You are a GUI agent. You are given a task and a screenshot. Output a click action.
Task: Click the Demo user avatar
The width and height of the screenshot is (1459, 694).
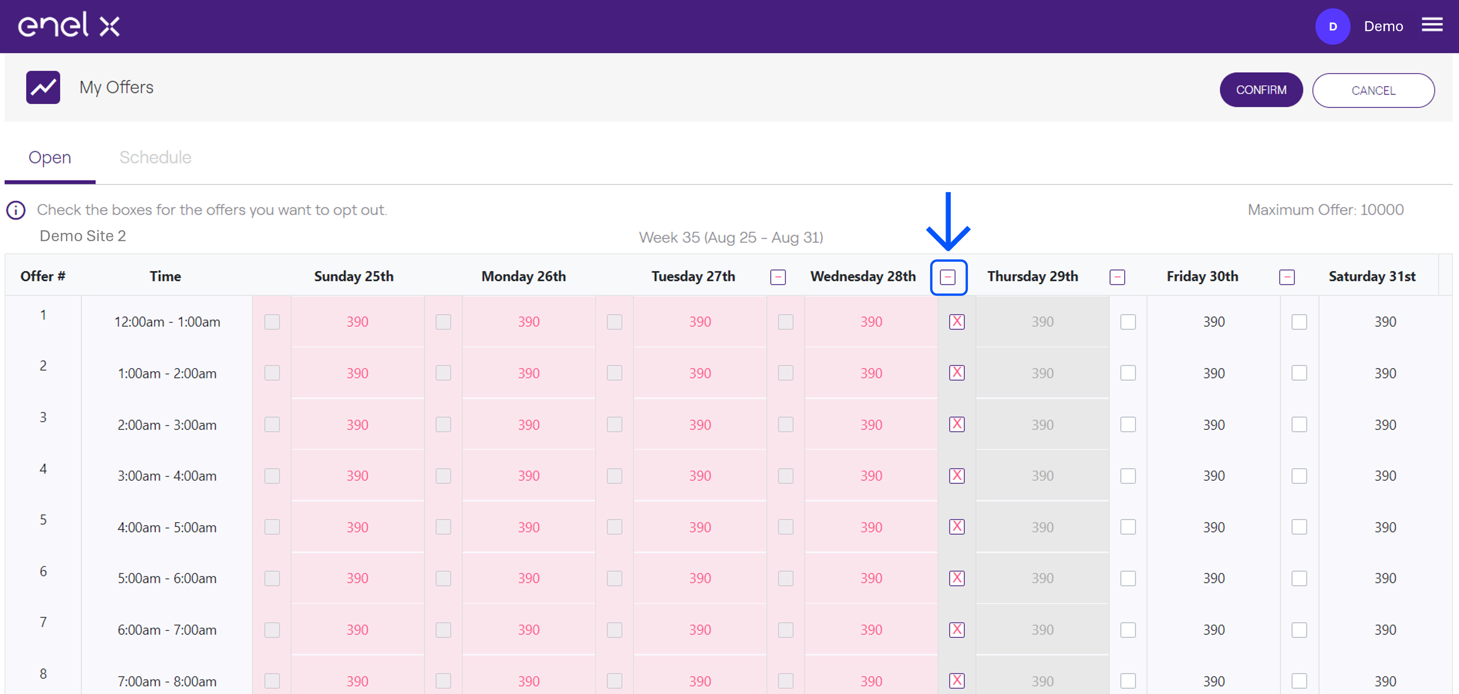1332,27
